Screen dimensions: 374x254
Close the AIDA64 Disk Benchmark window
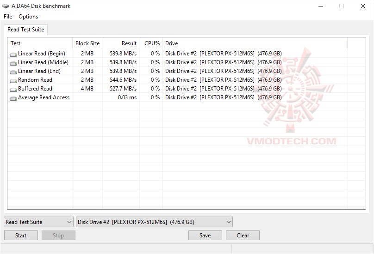tap(363, 6)
